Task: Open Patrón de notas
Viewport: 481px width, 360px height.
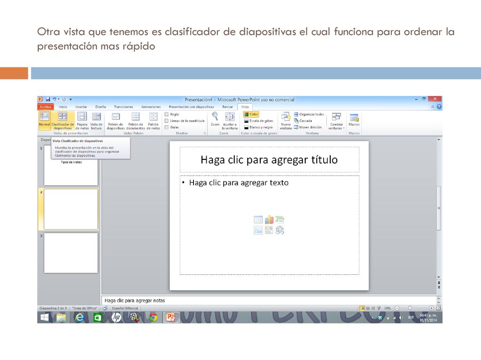Action: click(x=153, y=120)
